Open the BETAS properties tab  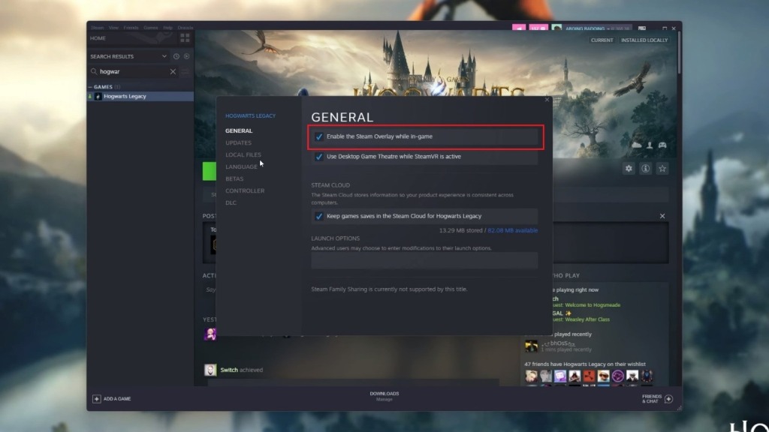(x=234, y=178)
